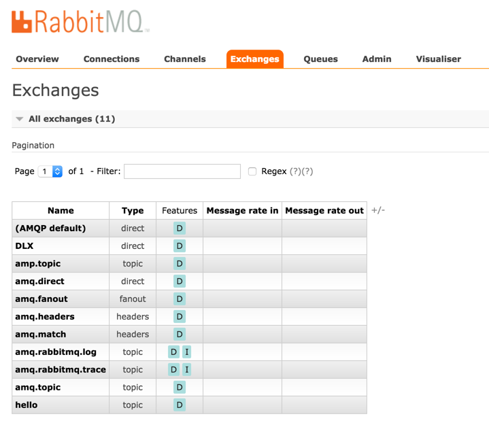Click the D durable badge for (AMQP default)
The image size is (489, 423).
click(x=180, y=229)
